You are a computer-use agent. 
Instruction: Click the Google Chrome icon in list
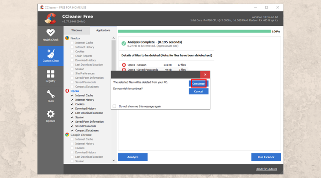click(x=67, y=135)
